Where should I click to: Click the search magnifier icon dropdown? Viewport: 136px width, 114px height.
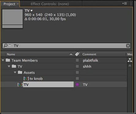coord(7,45)
